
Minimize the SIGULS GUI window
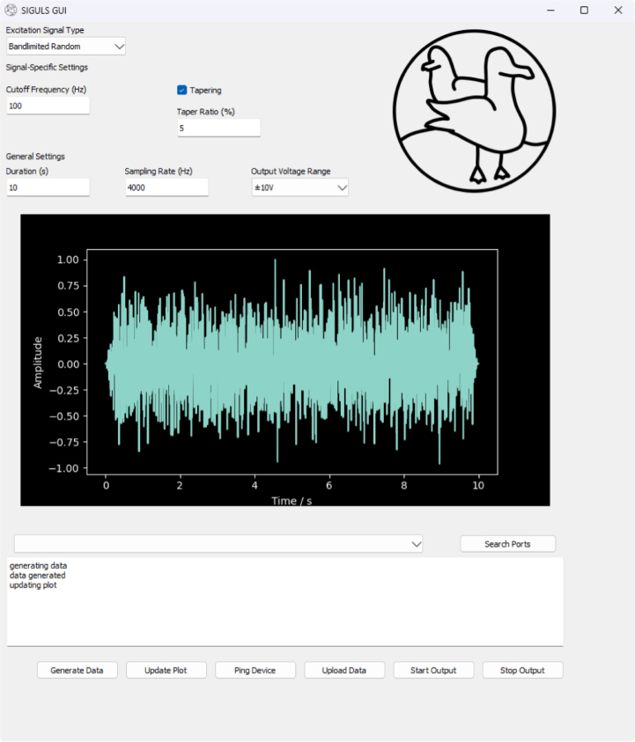(550, 10)
